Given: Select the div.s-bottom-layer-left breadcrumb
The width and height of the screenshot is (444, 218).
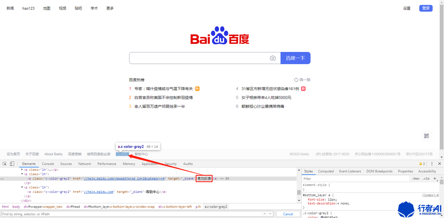Looking at the screenshot, I should click(175, 207).
